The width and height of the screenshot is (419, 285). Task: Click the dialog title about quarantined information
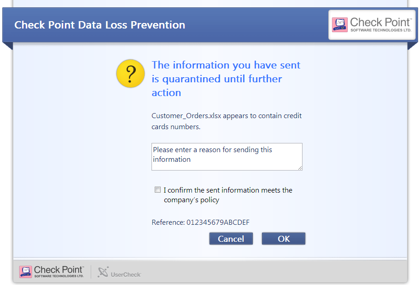(226, 77)
